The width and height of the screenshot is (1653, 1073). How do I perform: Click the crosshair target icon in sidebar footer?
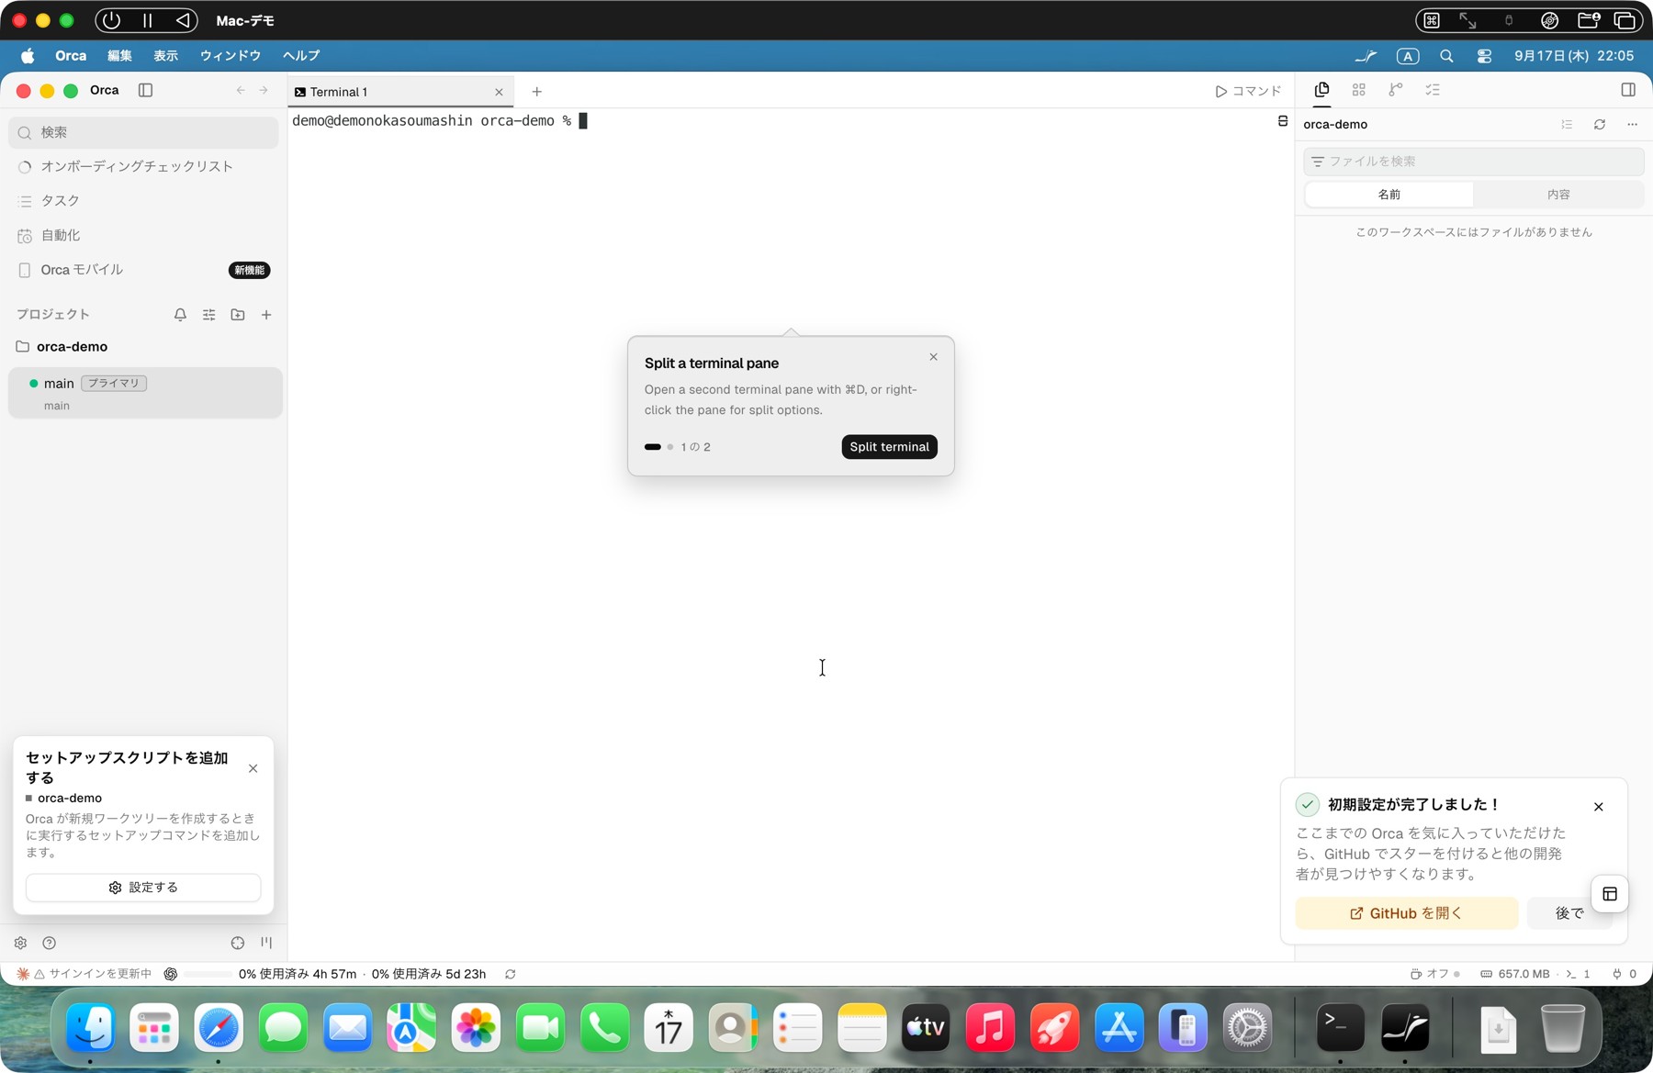tap(238, 943)
